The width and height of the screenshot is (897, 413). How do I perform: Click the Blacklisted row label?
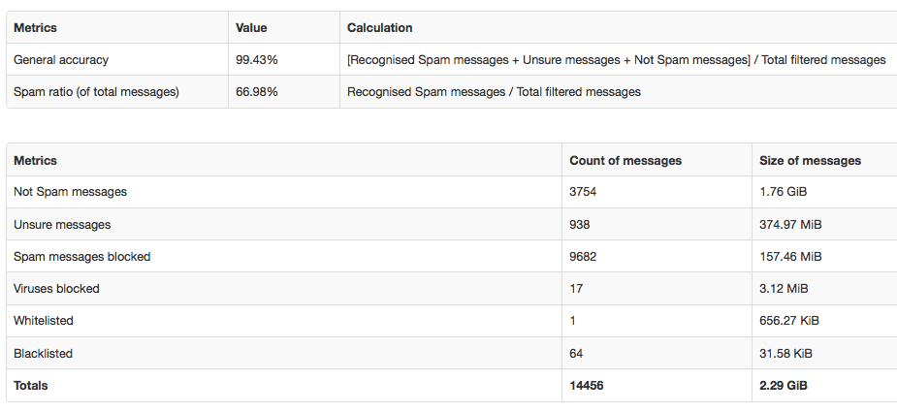(x=43, y=353)
